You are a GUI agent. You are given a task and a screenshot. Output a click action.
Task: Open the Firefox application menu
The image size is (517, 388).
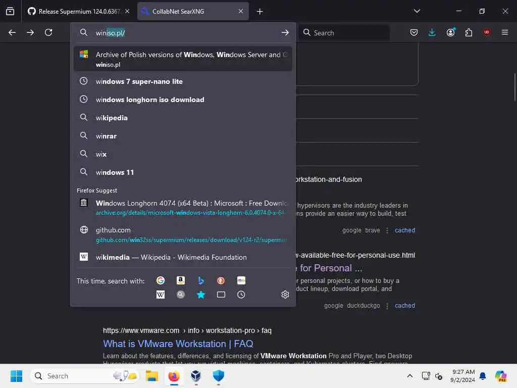(x=504, y=32)
